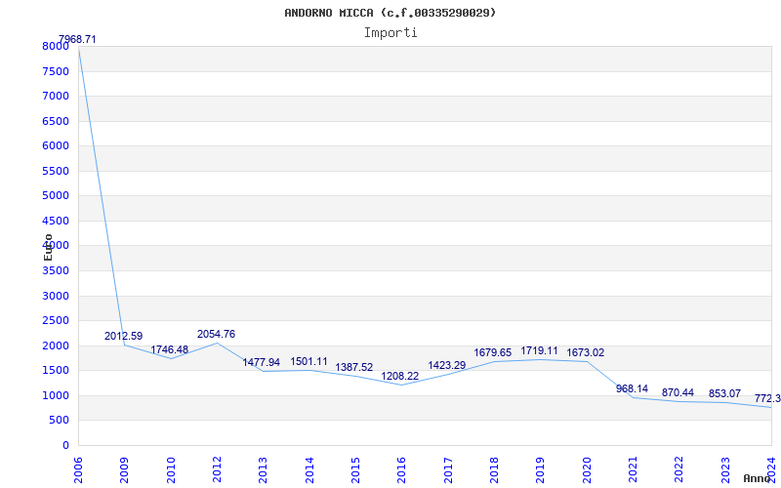Viewport: 781px width, 488px height.
Task: Click x-axis year 2021
Action: (x=633, y=470)
